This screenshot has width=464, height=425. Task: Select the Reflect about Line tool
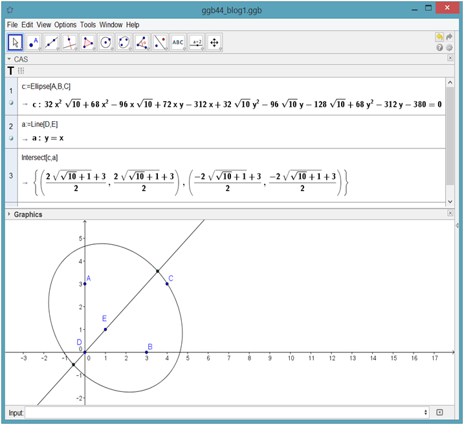pos(160,42)
